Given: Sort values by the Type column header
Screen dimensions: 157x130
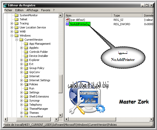Looking at the screenshot, I should [x=127, y=15].
